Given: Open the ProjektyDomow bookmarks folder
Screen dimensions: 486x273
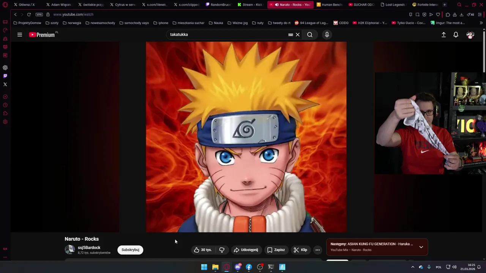Looking at the screenshot, I should [x=27, y=23].
